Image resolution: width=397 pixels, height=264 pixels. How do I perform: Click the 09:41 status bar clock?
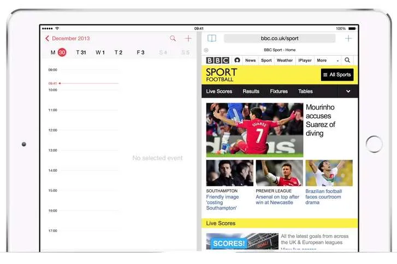[199, 28]
